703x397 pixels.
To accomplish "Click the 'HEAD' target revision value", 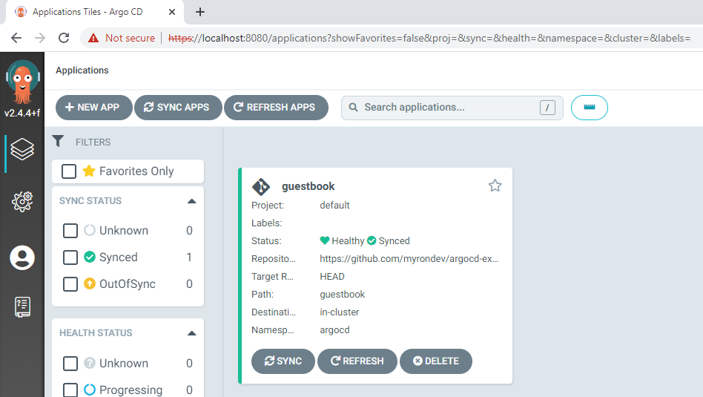I will 332,276.
